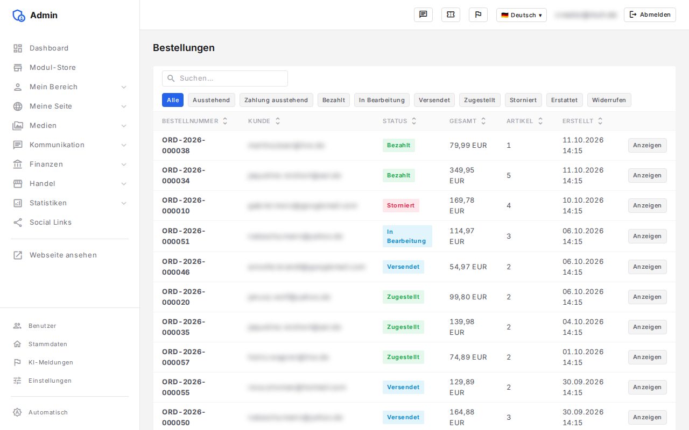Show only Storniert orders

click(523, 100)
